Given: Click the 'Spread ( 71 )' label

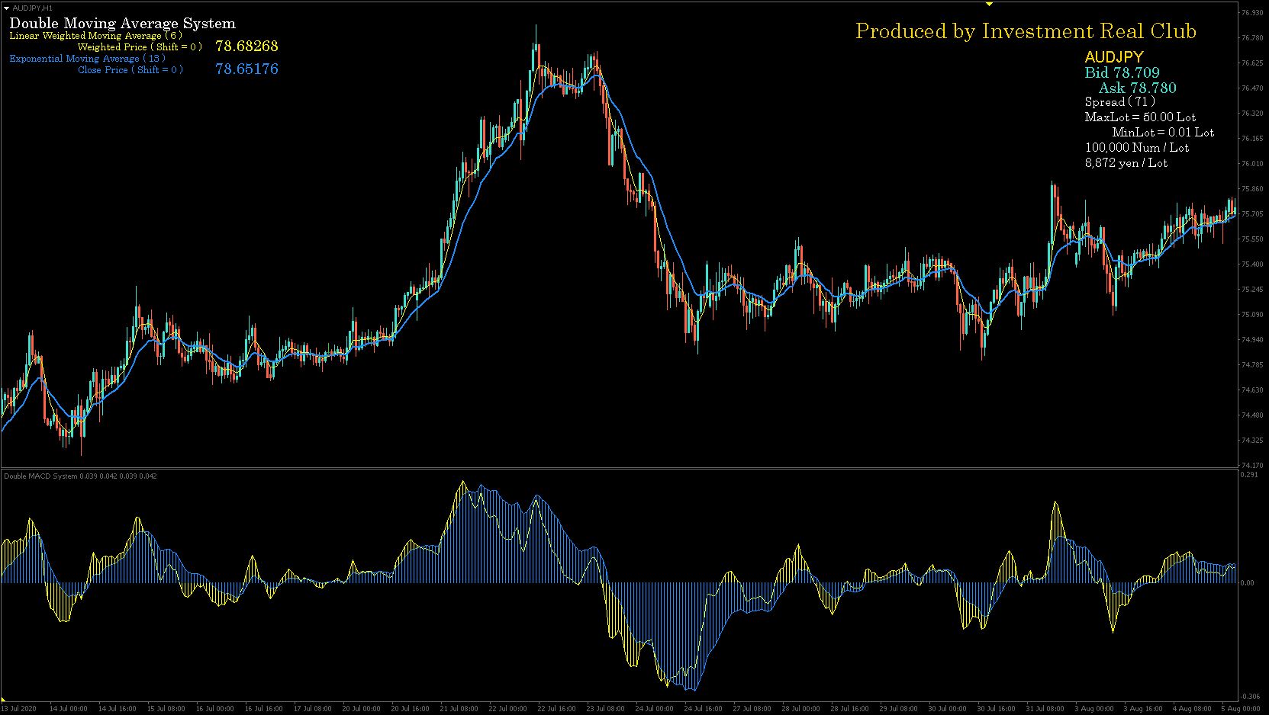Looking at the screenshot, I should pyautogui.click(x=1120, y=102).
